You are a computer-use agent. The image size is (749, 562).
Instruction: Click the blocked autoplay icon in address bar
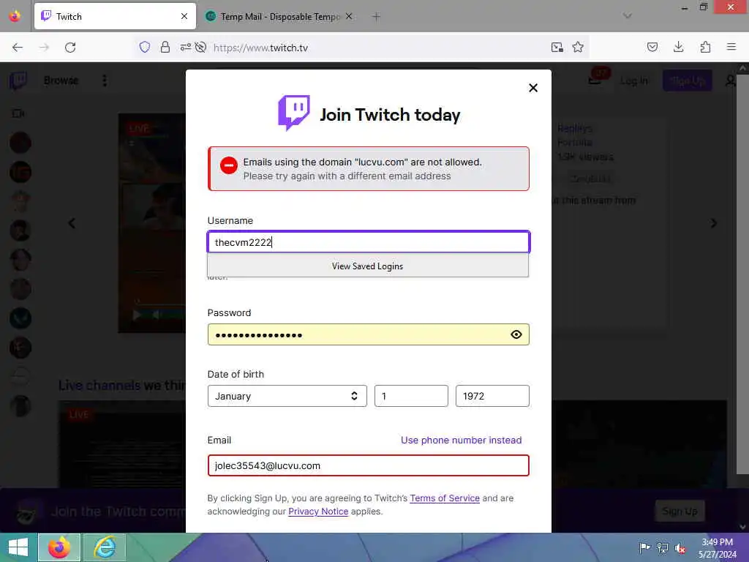pos(200,47)
